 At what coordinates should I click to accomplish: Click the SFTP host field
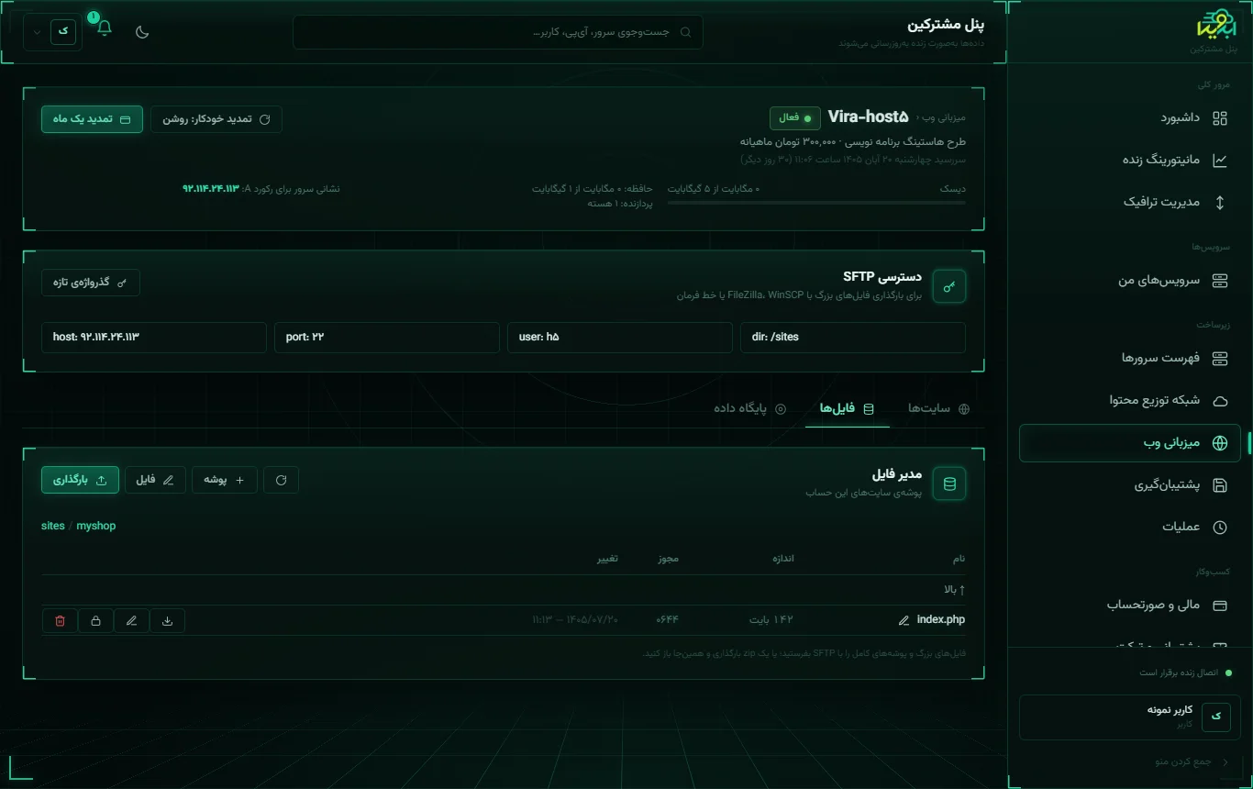point(154,338)
